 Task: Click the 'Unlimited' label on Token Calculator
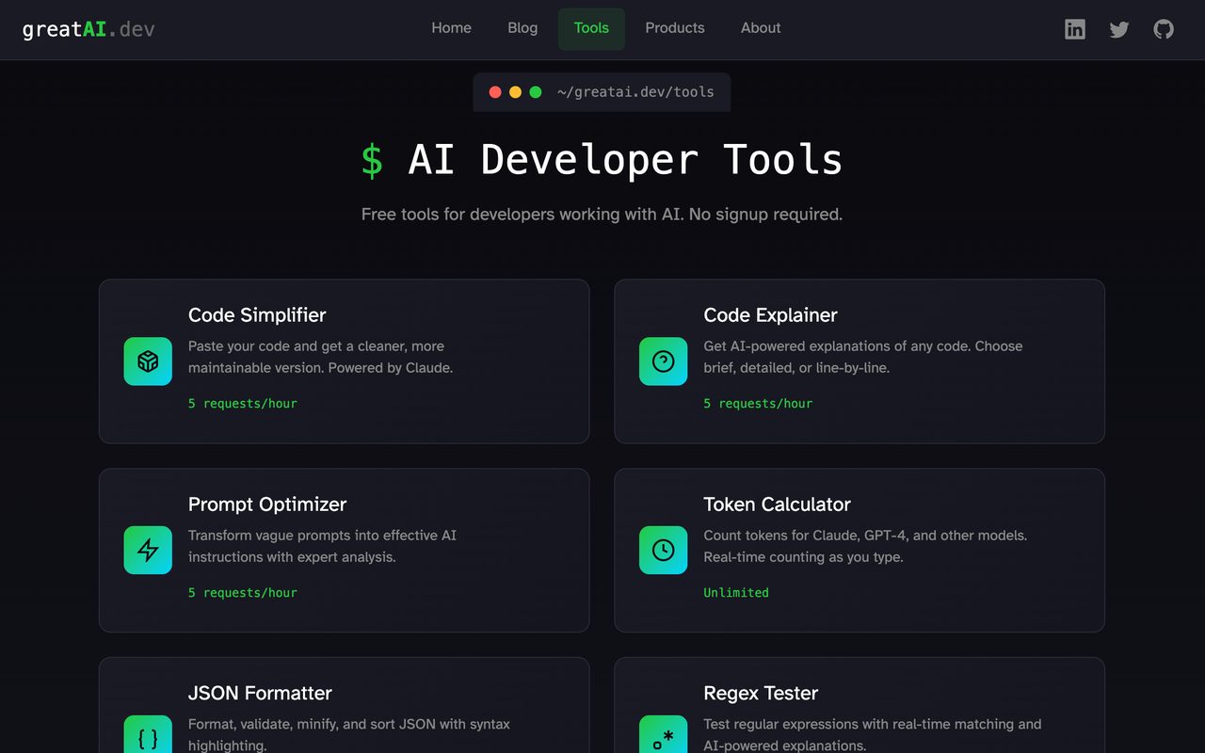pos(736,593)
